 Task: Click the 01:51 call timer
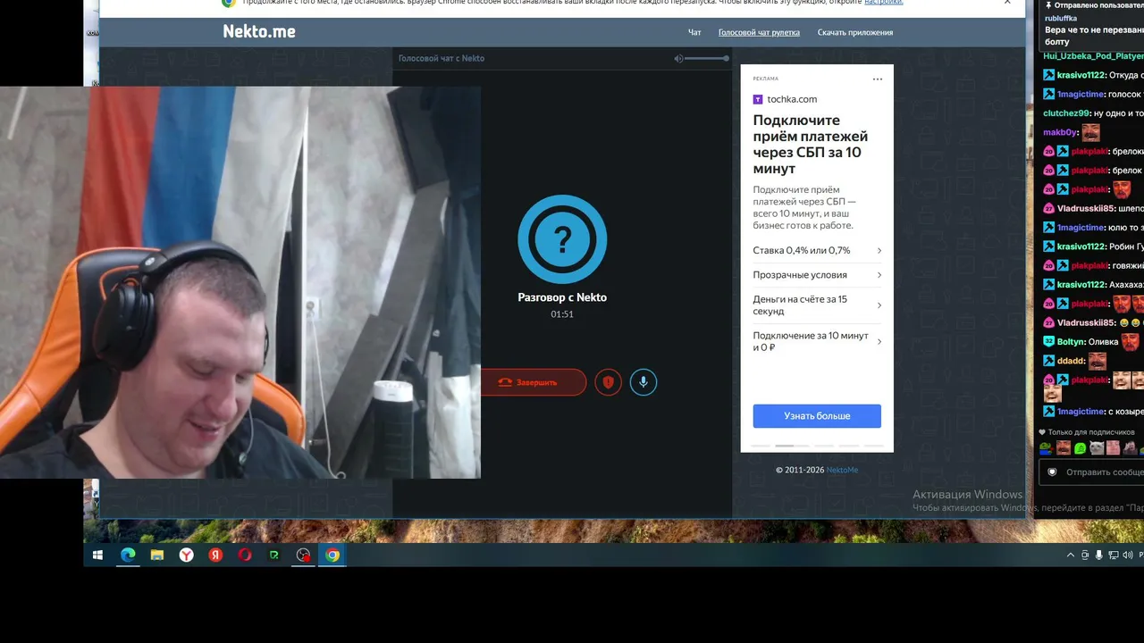pos(562,314)
